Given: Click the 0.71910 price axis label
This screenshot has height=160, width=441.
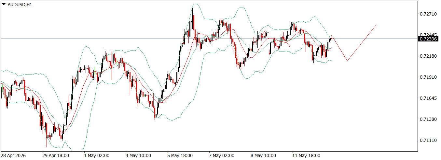Looking at the screenshot, I should (x=428, y=77).
